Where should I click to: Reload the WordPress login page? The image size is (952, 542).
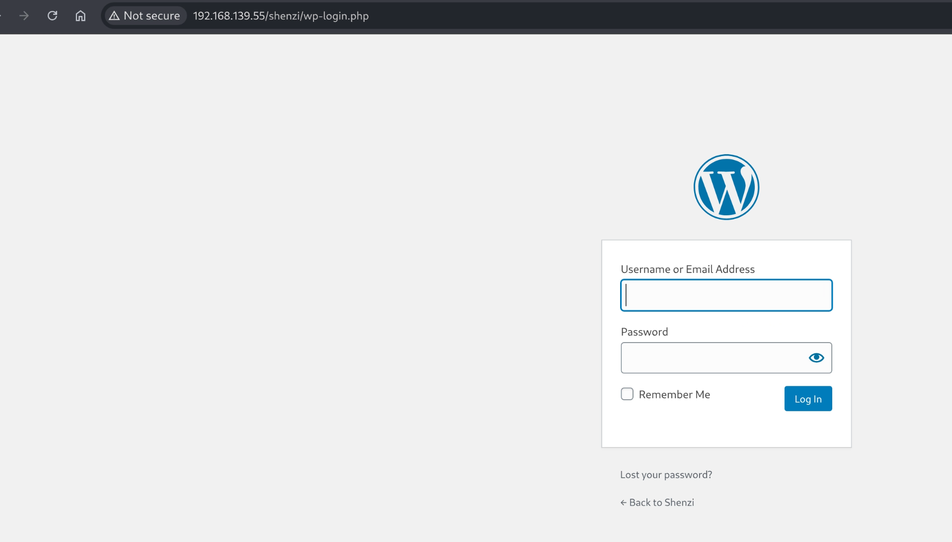tap(52, 16)
